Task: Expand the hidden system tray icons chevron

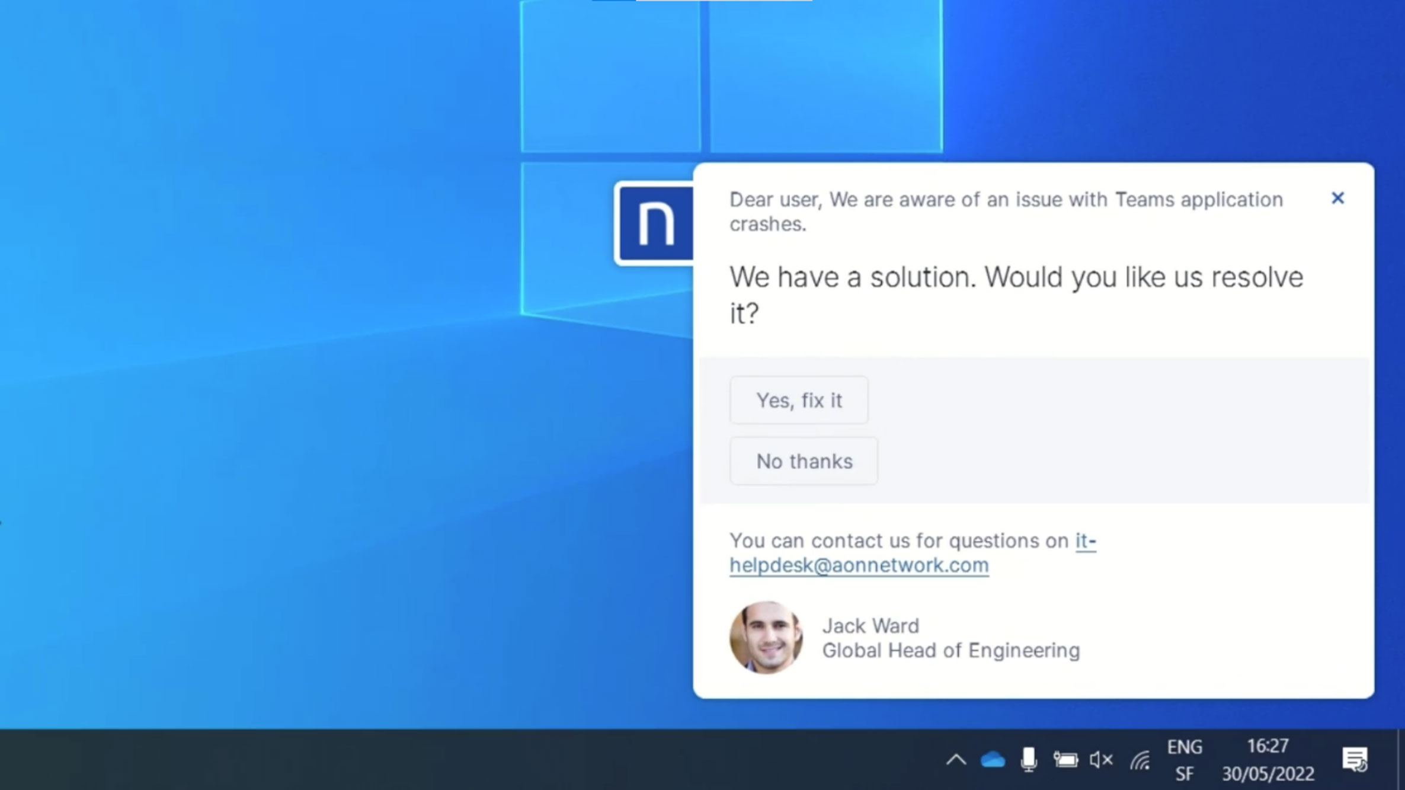Action: [x=956, y=759]
